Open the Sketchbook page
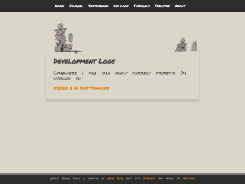 (x=98, y=6)
